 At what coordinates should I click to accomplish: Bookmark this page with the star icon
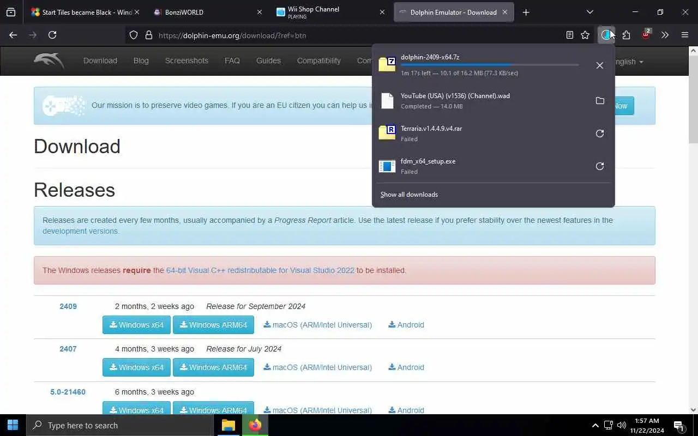(x=585, y=35)
